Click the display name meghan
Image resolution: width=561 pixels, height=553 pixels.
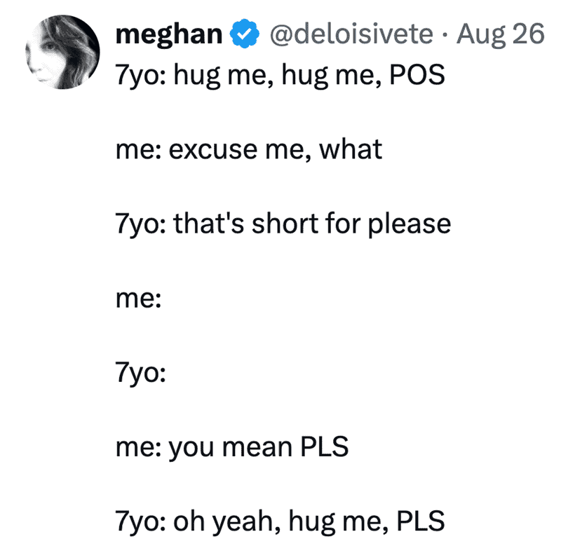pos(169,34)
